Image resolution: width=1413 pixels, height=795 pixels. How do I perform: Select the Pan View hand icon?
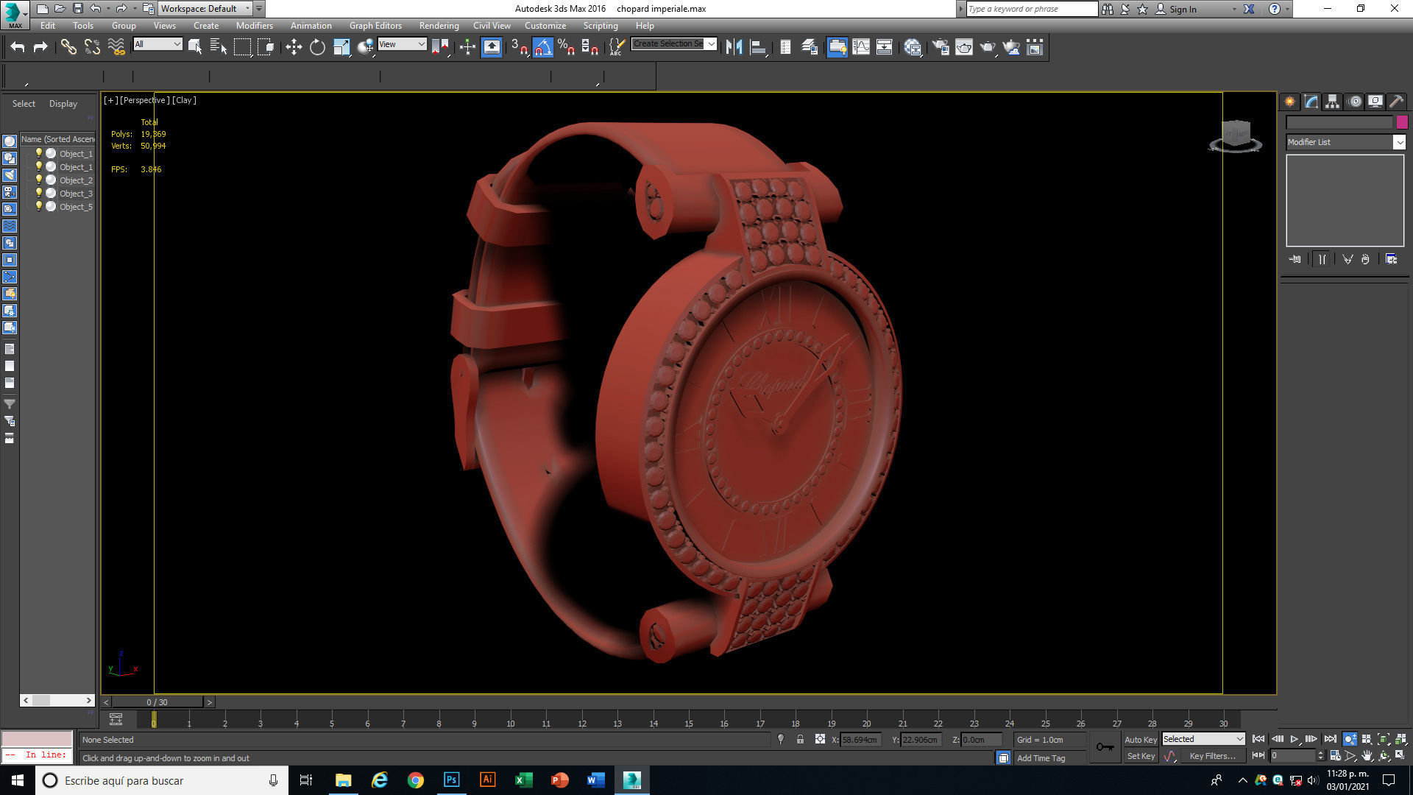point(1367,756)
